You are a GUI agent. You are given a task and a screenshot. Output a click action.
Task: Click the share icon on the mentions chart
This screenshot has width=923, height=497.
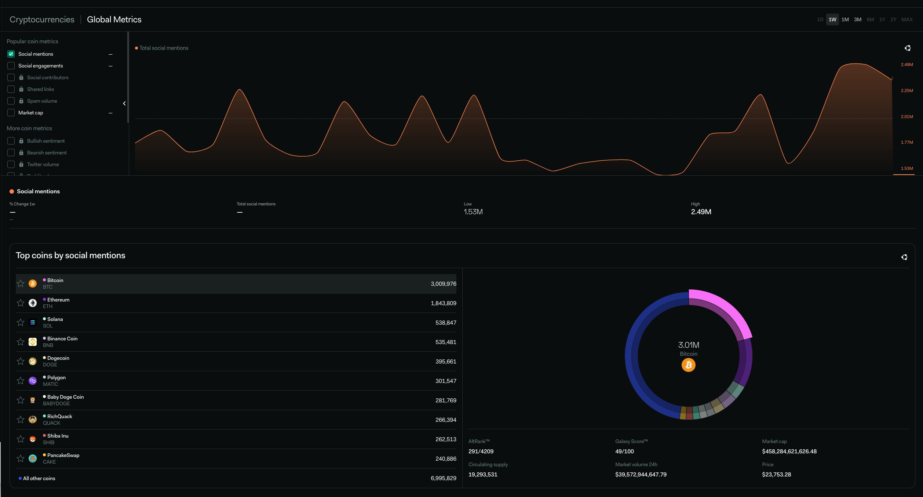907,48
